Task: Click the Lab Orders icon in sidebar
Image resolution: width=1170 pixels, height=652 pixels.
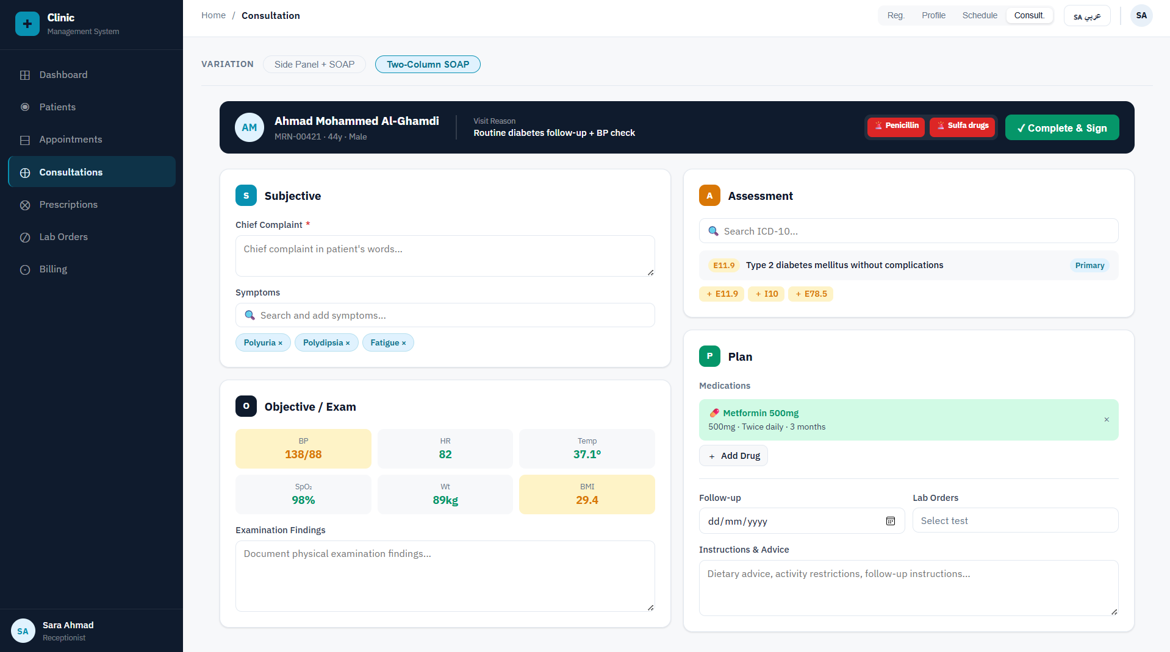Action: coord(25,237)
